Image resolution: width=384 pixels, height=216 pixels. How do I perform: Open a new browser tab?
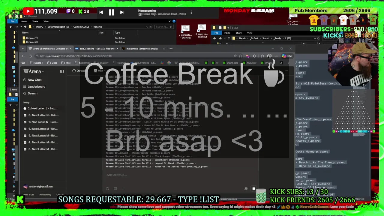pyautogui.click(x=171, y=49)
